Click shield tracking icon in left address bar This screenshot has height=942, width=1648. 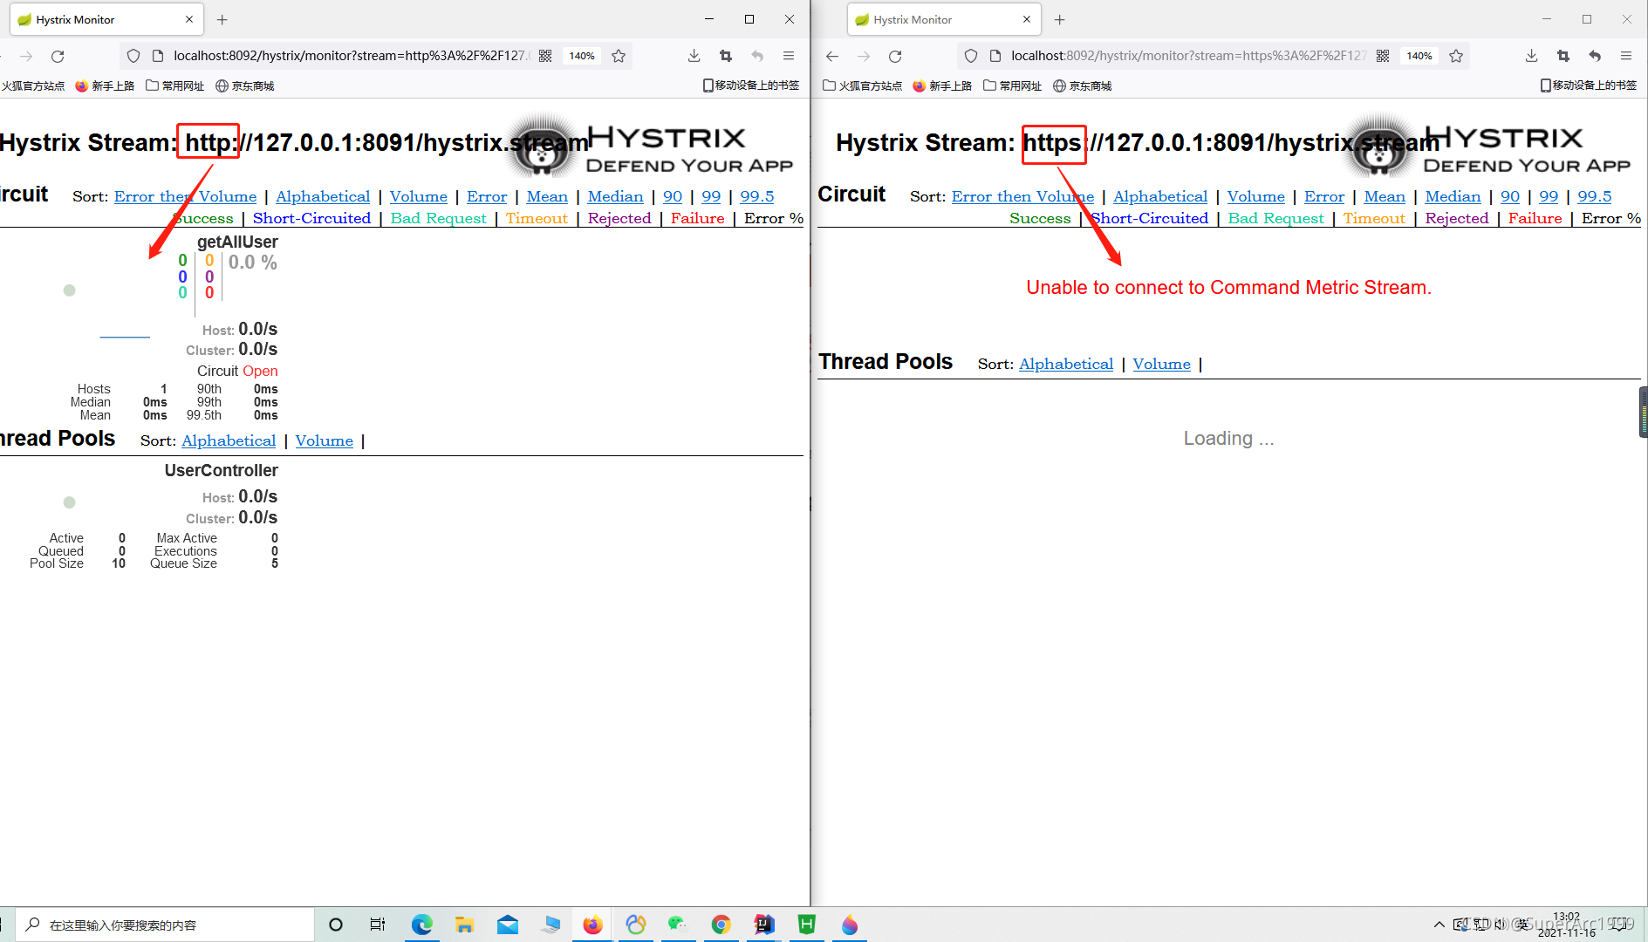pos(133,56)
